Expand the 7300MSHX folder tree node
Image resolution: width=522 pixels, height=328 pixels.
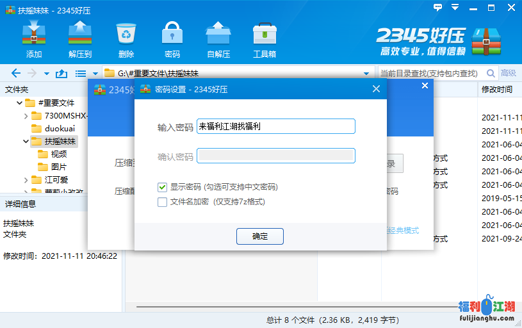pyautogui.click(x=26, y=116)
